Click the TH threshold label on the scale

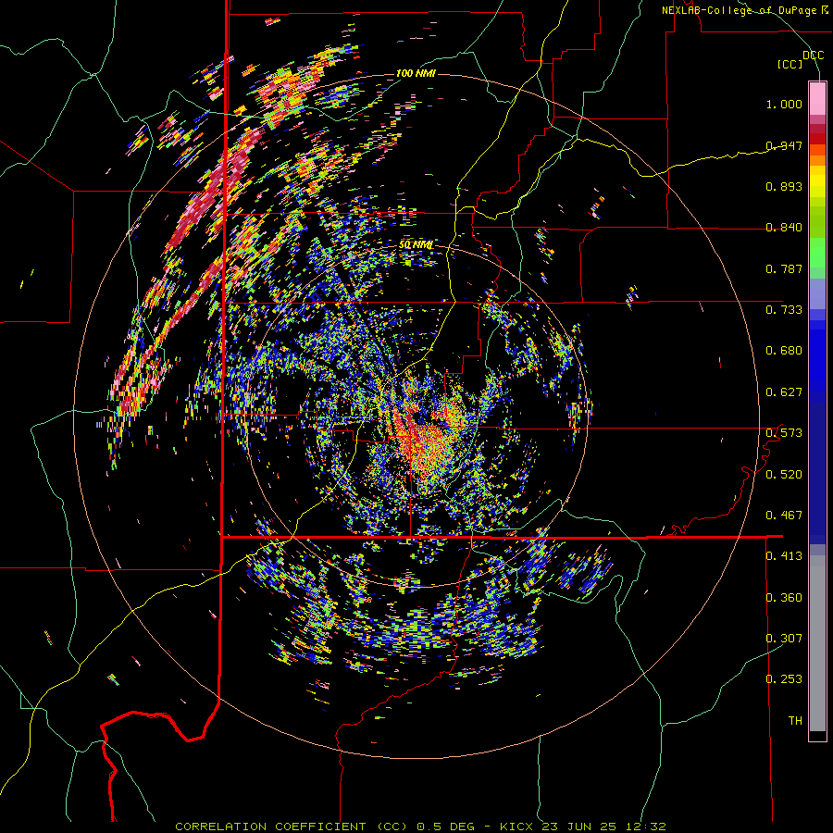(795, 721)
